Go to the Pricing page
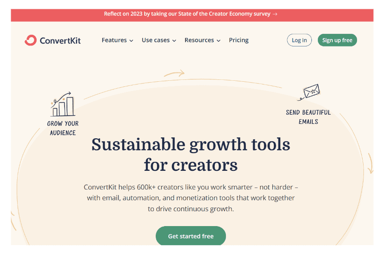The height and width of the screenshot is (253, 383). [x=238, y=40]
